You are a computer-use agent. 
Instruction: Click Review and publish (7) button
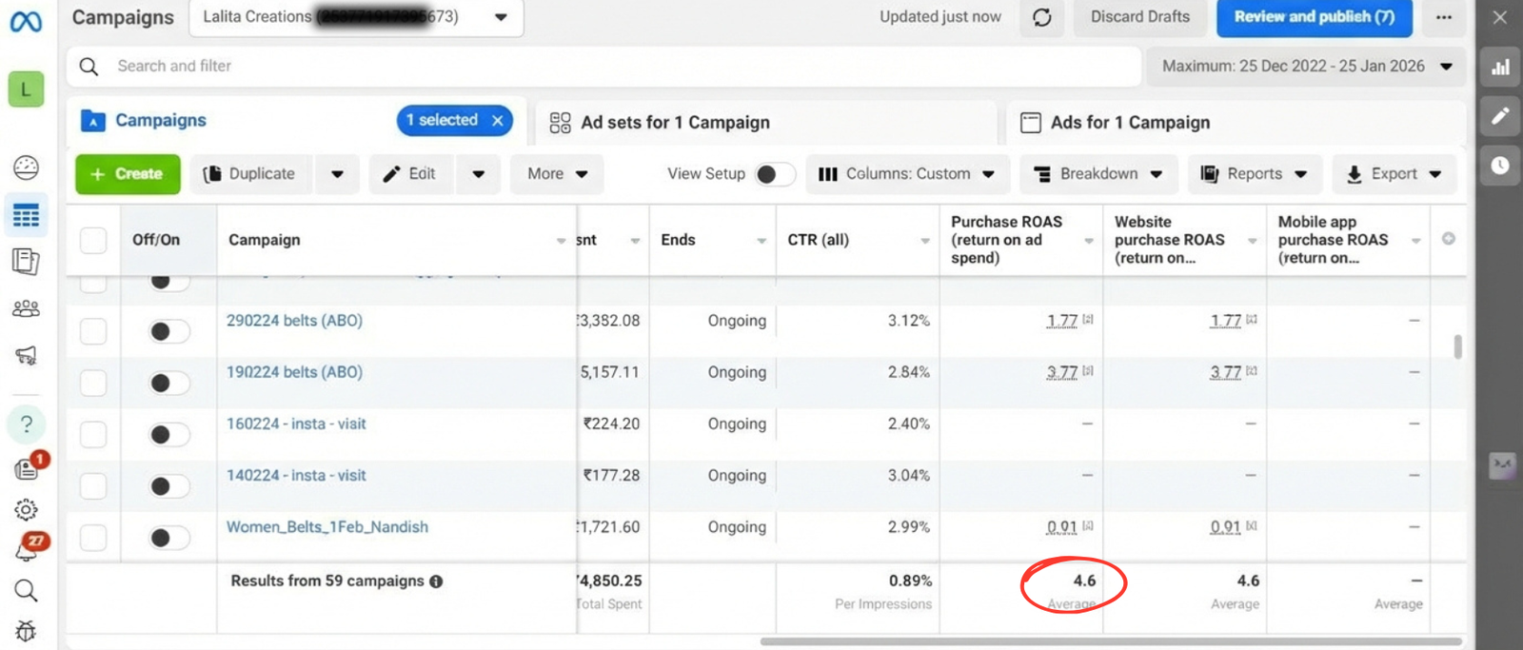click(x=1314, y=17)
